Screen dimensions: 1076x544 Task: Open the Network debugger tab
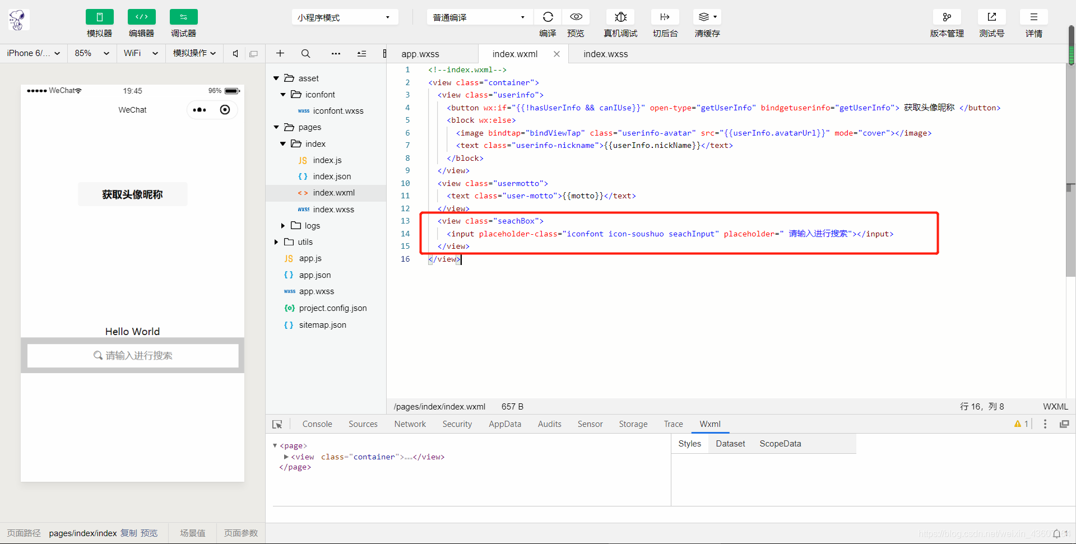pyautogui.click(x=410, y=424)
